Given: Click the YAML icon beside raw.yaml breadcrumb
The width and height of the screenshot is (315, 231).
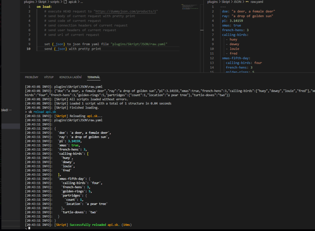Looking at the screenshot, I should point(247,2).
